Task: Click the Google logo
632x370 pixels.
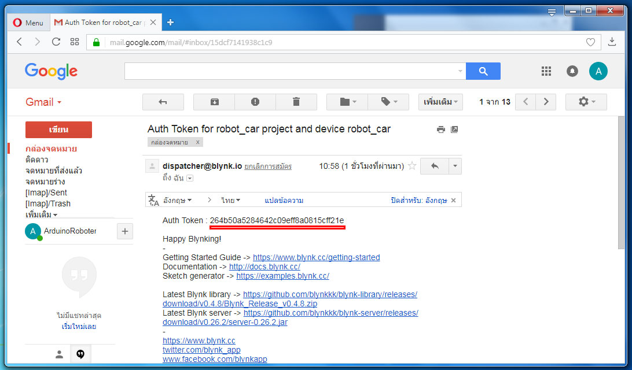Action: [51, 71]
